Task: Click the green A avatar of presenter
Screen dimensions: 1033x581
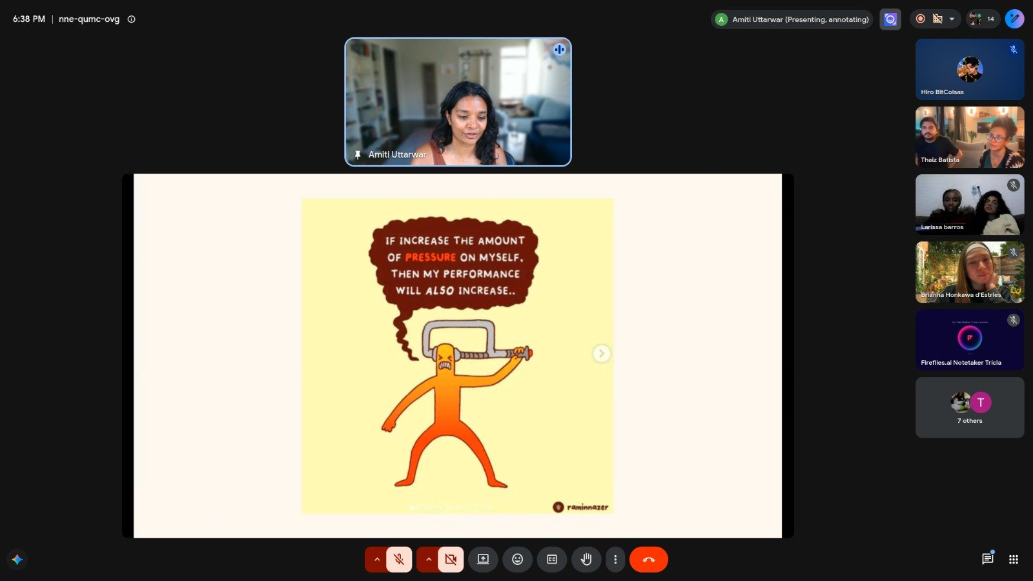Action: click(722, 19)
